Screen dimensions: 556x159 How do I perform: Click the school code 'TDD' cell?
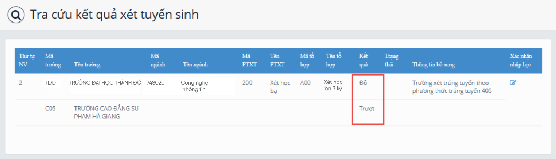pyautogui.click(x=50, y=83)
